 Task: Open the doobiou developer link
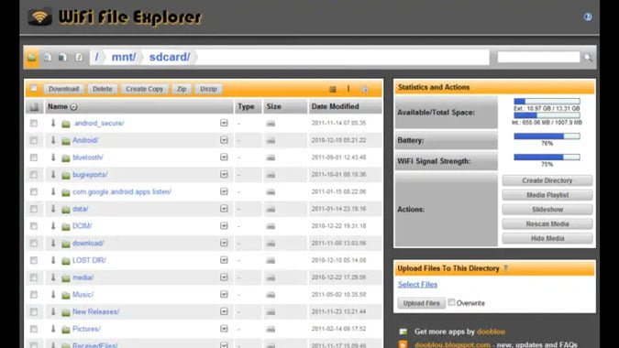coord(491,332)
